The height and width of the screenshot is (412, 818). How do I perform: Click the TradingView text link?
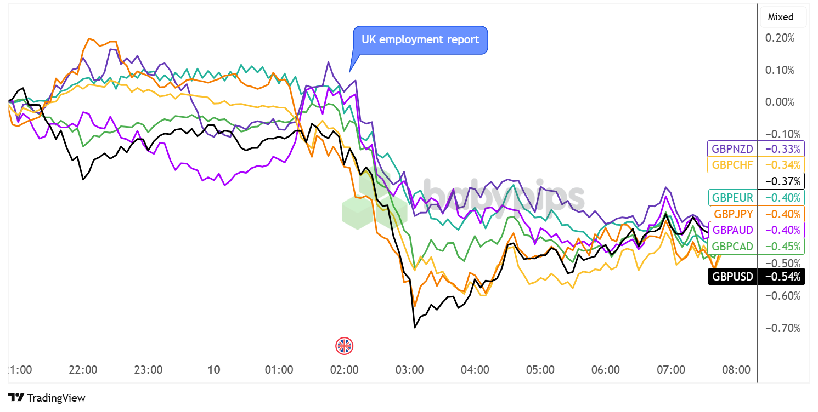pyautogui.click(x=56, y=398)
